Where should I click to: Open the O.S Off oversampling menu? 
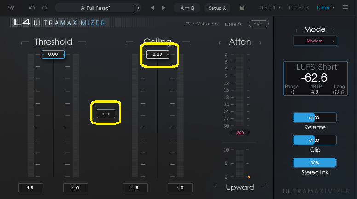point(270,8)
